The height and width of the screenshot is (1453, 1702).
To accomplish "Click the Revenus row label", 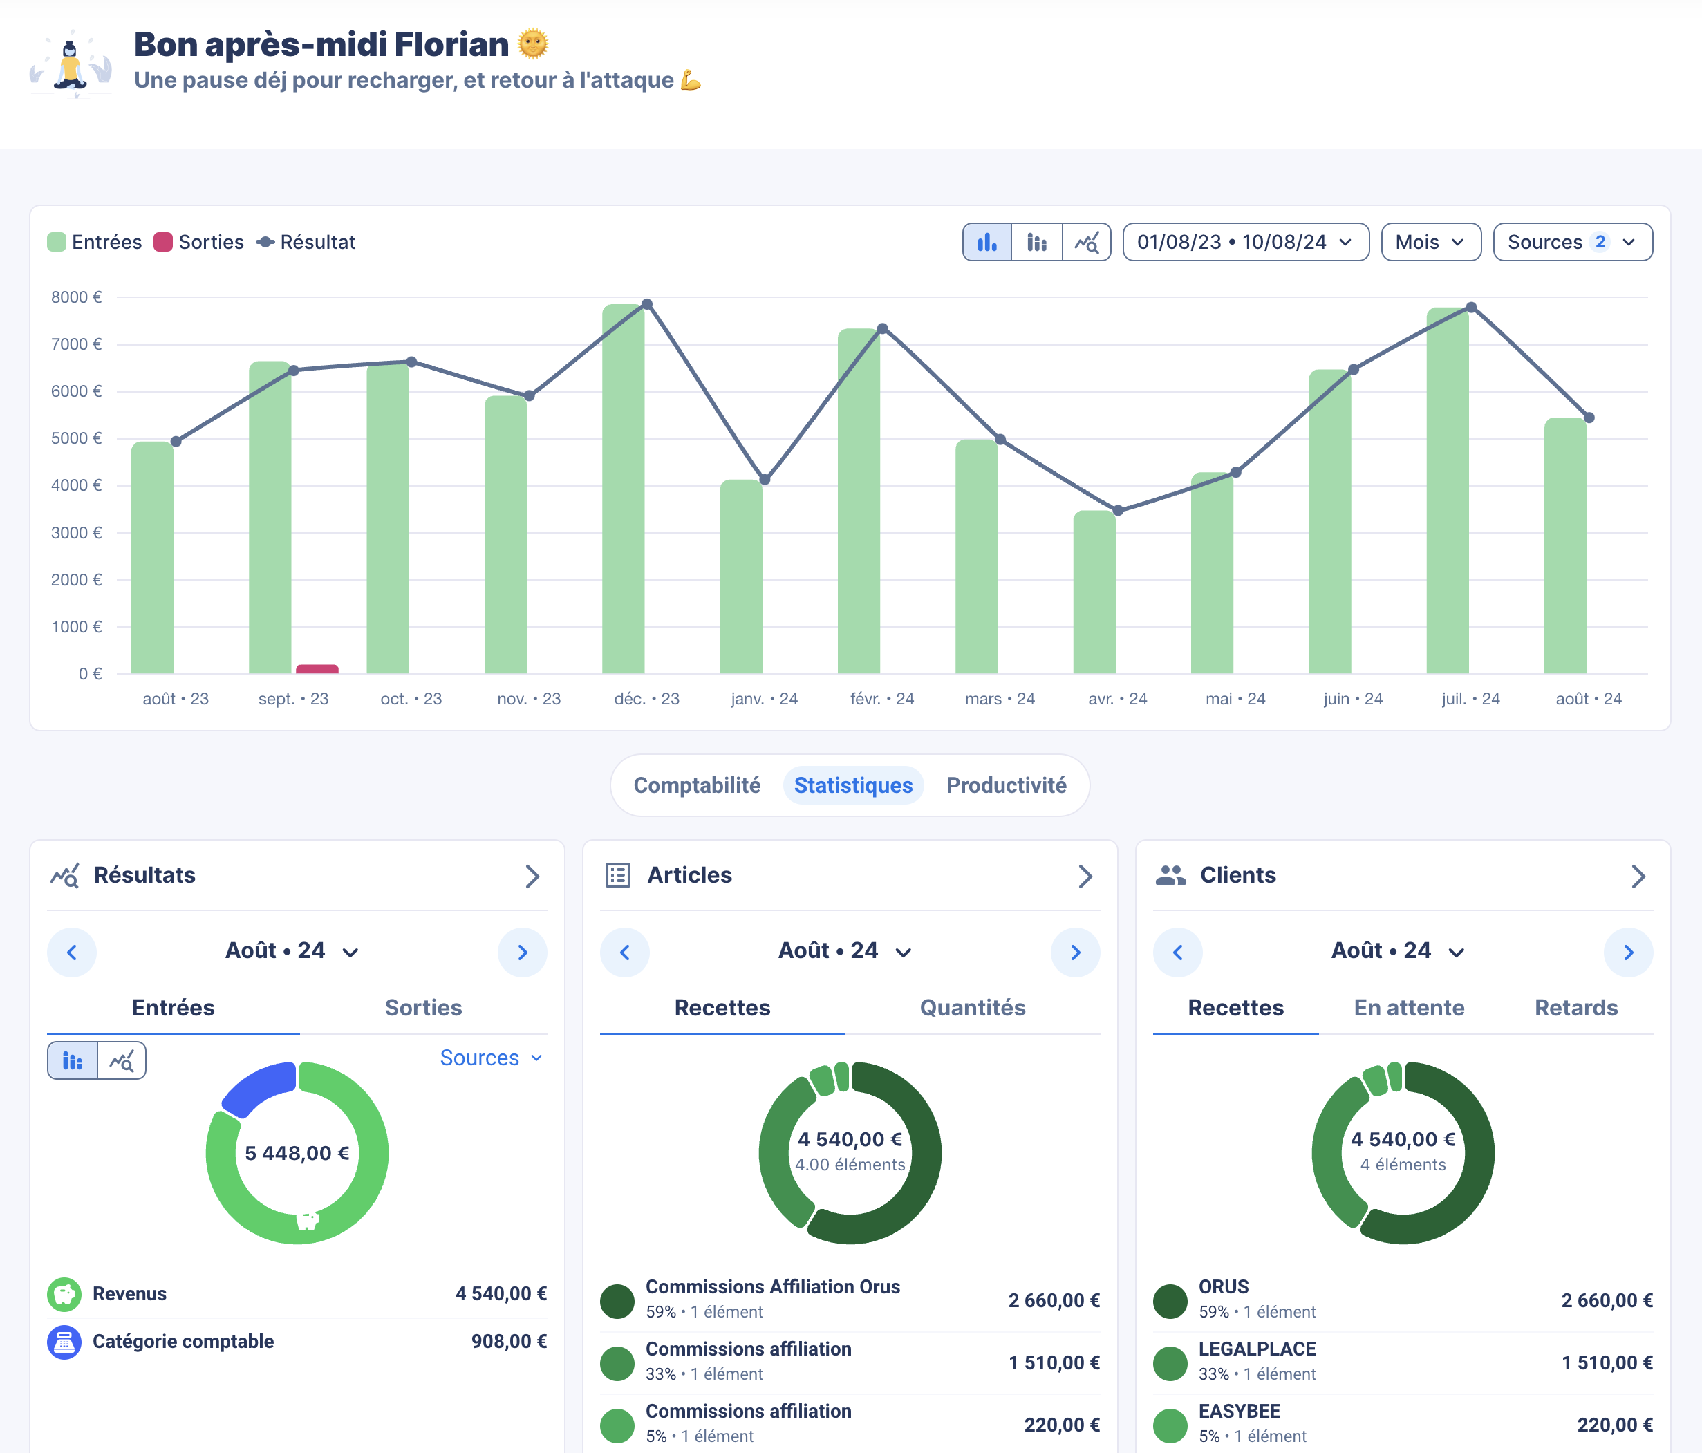I will [x=129, y=1295].
